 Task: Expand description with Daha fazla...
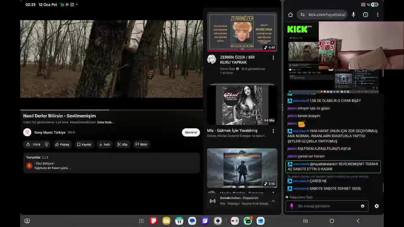pos(105,122)
